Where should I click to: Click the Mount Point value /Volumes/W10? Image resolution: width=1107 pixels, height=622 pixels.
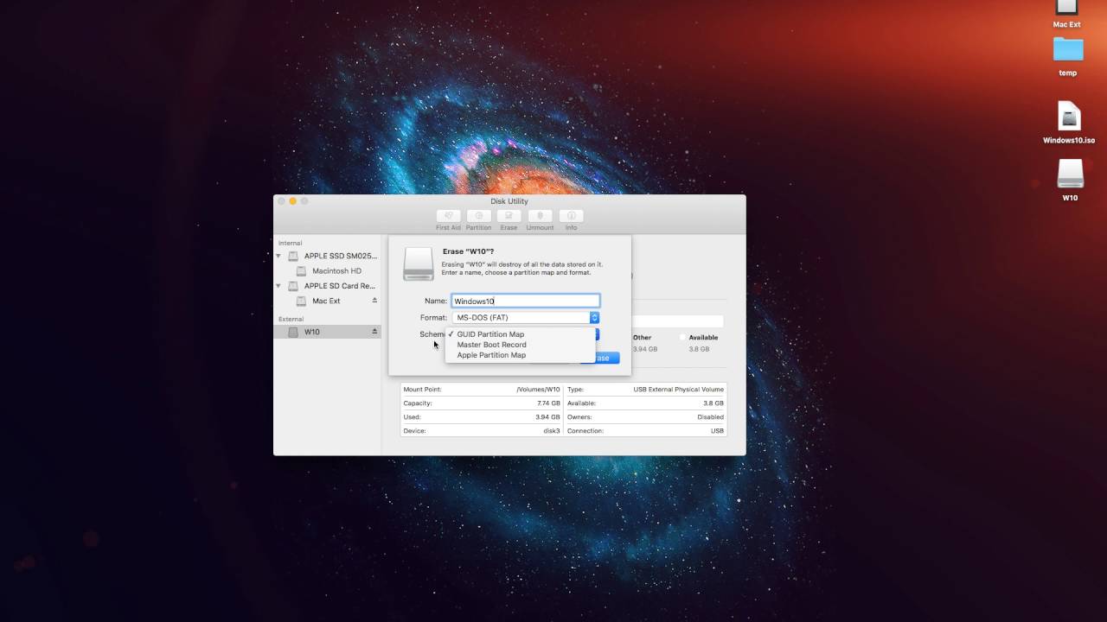[x=538, y=390]
